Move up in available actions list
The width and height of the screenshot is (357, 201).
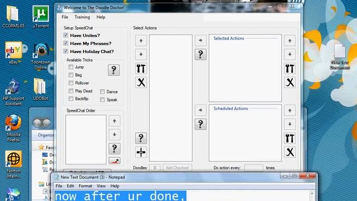point(141,41)
